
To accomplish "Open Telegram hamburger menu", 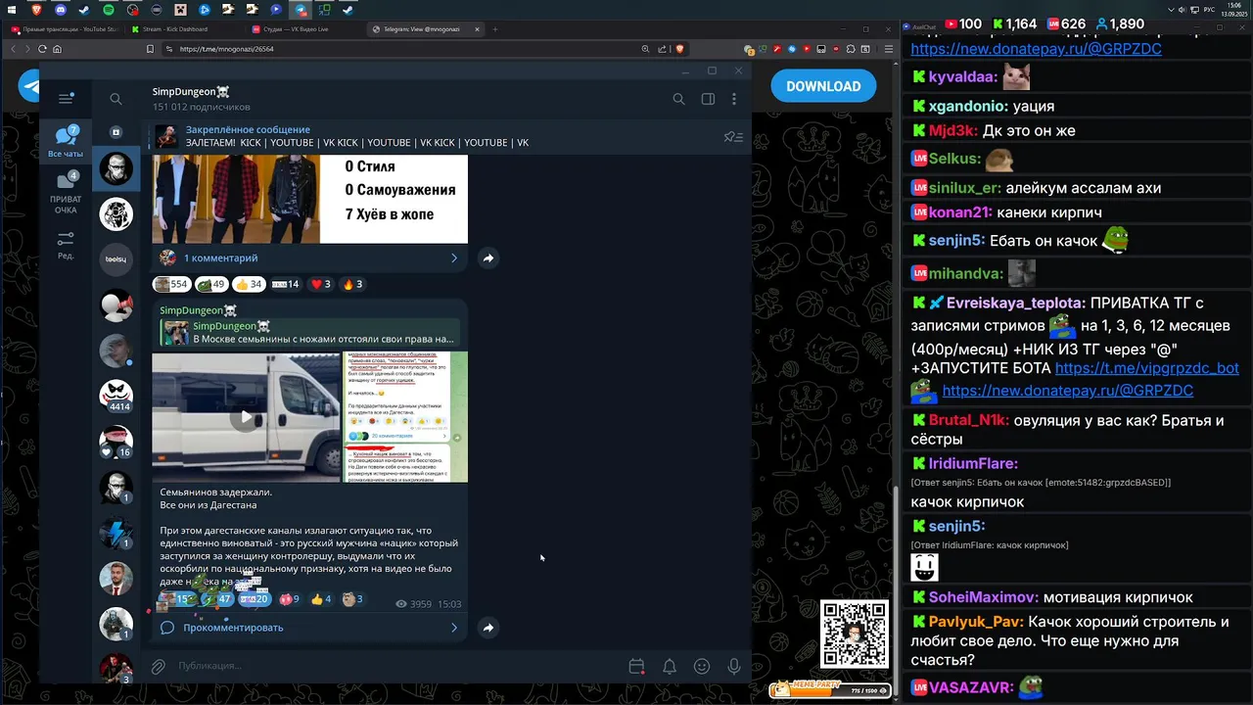I will point(66,99).
